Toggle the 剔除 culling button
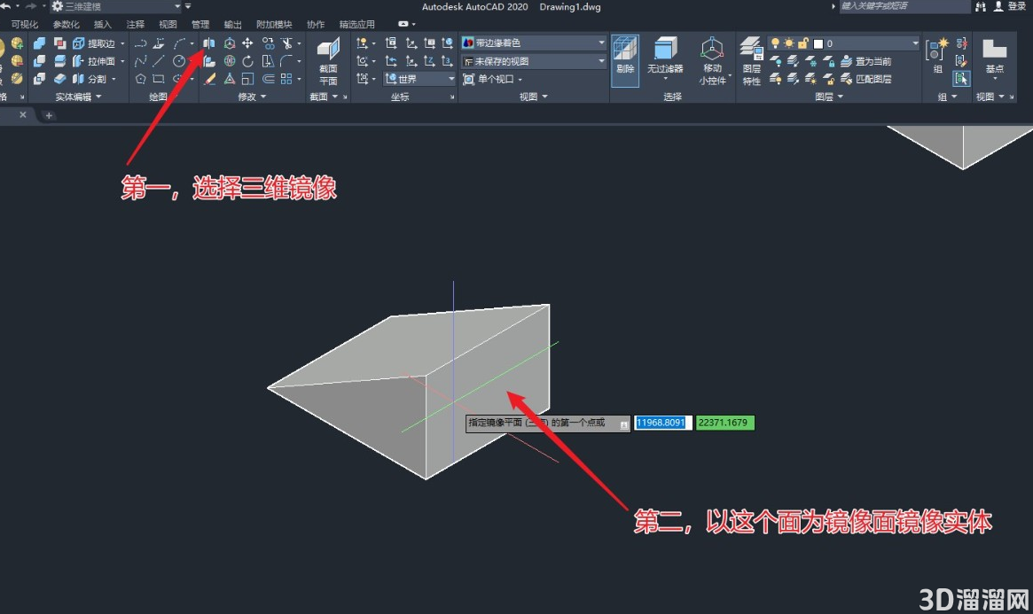Image resolution: width=1033 pixels, height=614 pixels. click(624, 61)
